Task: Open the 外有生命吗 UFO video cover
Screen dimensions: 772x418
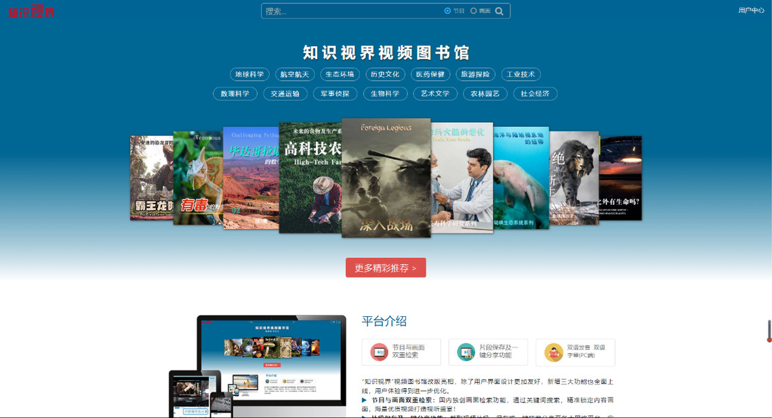Action: [620, 178]
